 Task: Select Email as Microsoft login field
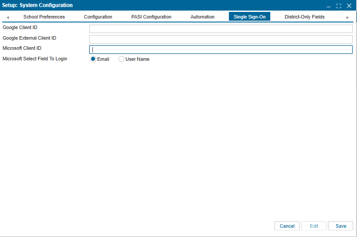click(x=93, y=59)
